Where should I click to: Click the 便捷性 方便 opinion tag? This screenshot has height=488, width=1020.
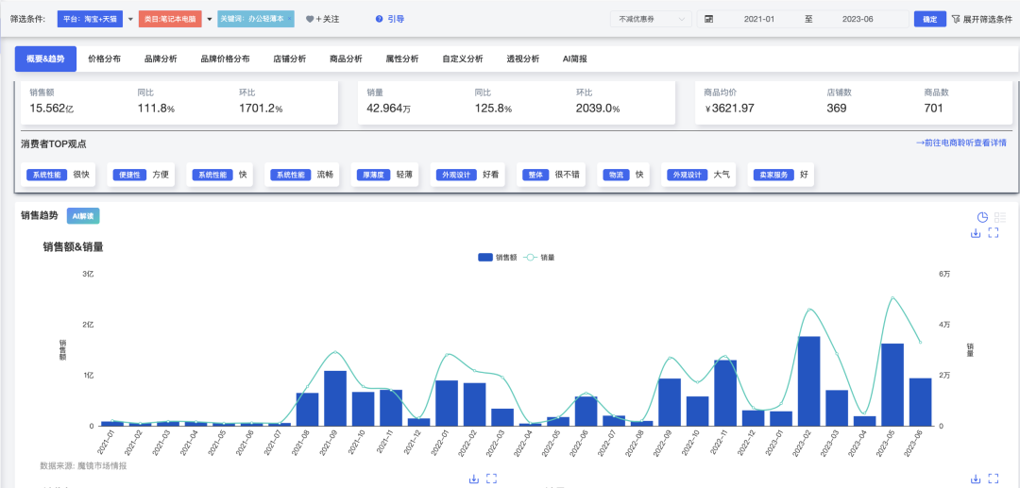click(141, 175)
